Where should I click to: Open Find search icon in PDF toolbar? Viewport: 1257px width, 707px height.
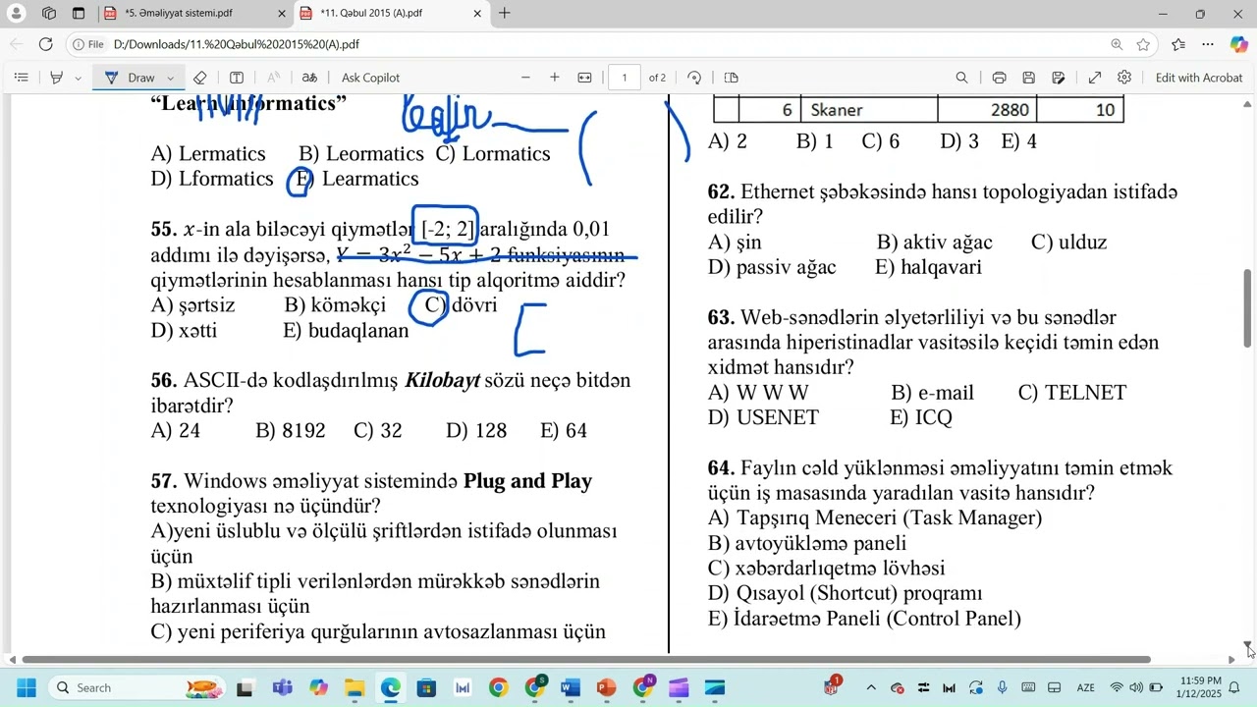pyautogui.click(x=961, y=78)
